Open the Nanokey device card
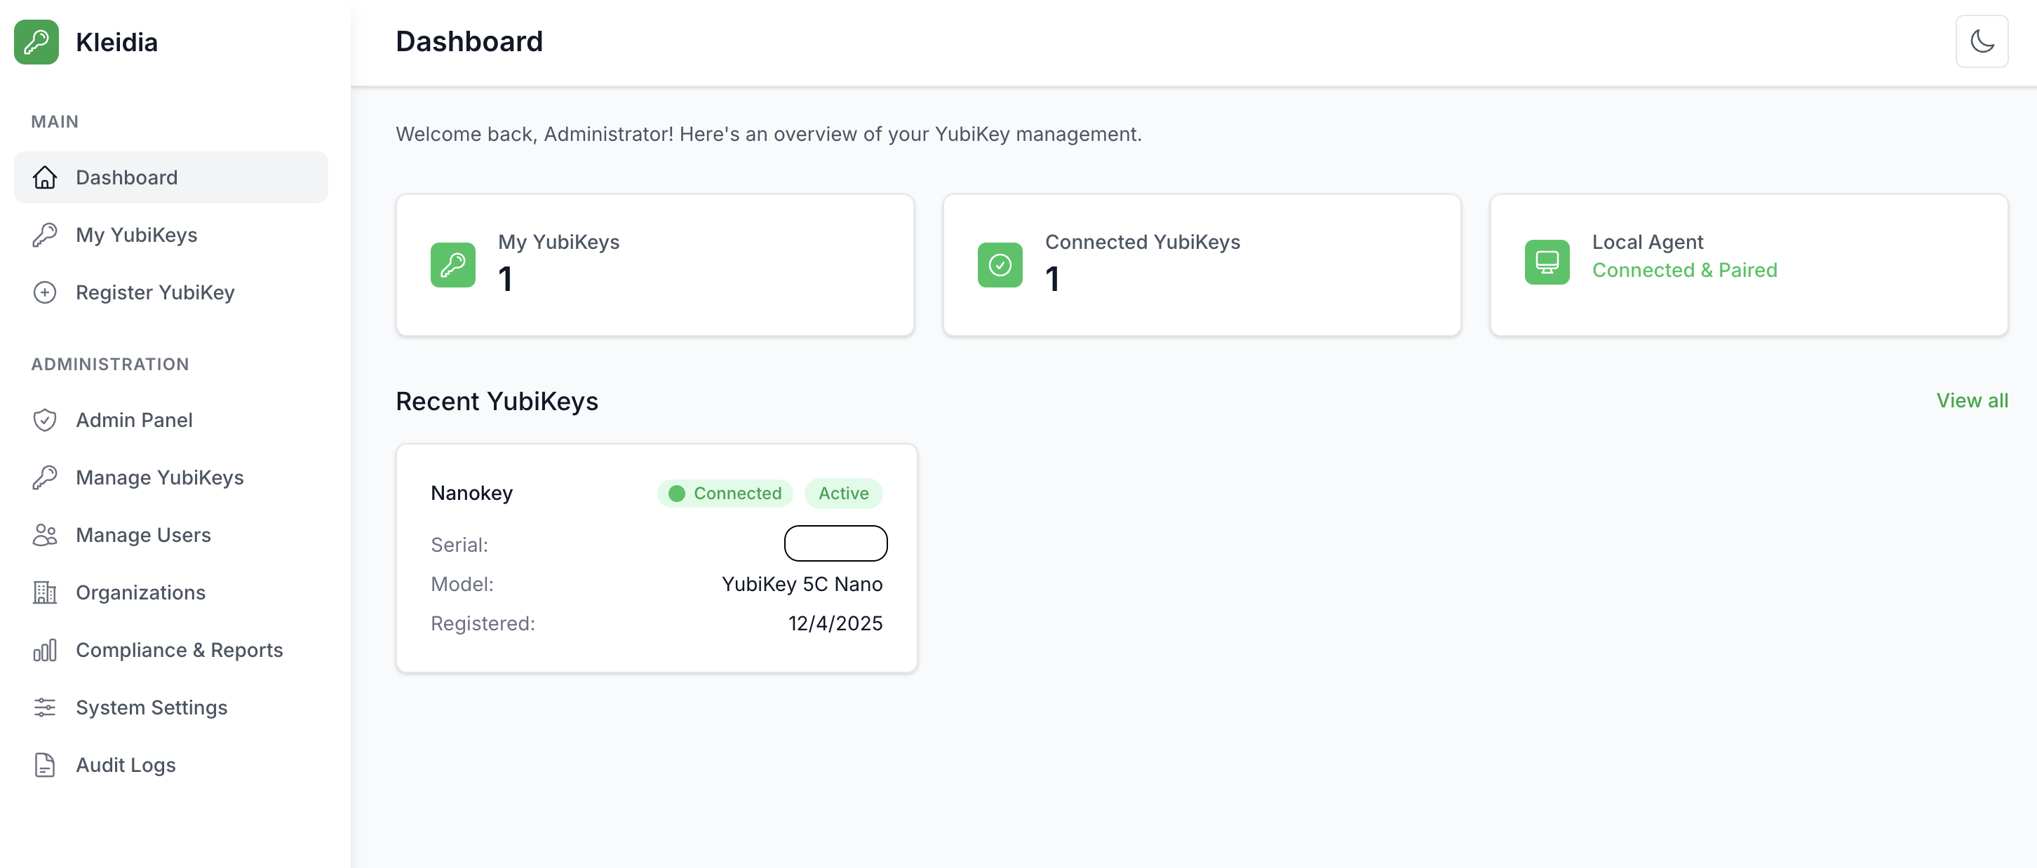This screenshot has width=2037, height=868. click(657, 558)
